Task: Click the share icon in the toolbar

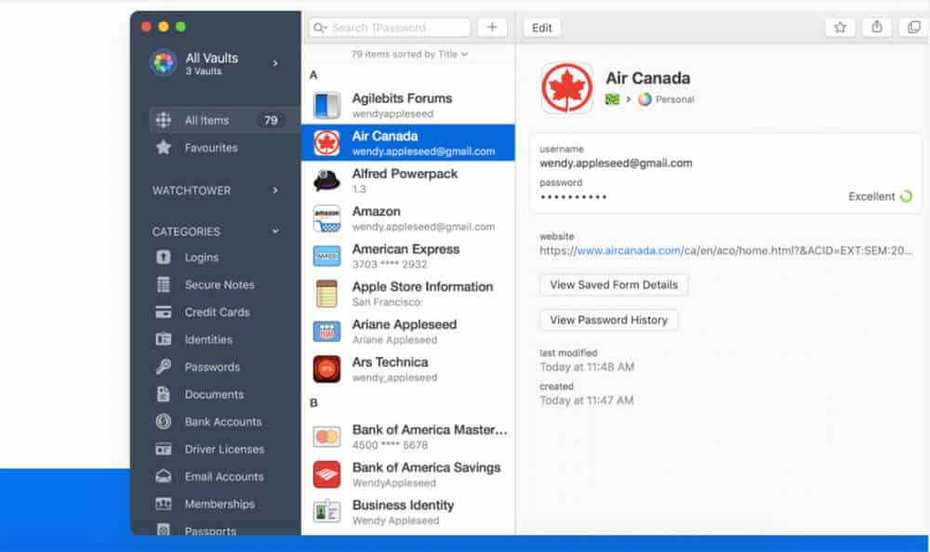Action: pos(877,27)
